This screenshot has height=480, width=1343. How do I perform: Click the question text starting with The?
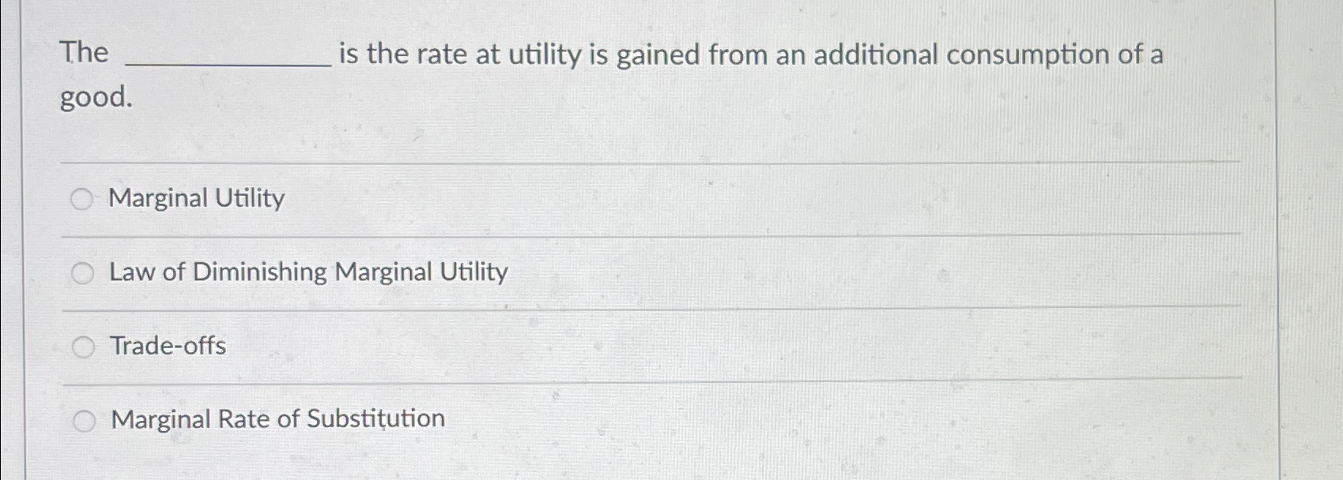click(85, 54)
